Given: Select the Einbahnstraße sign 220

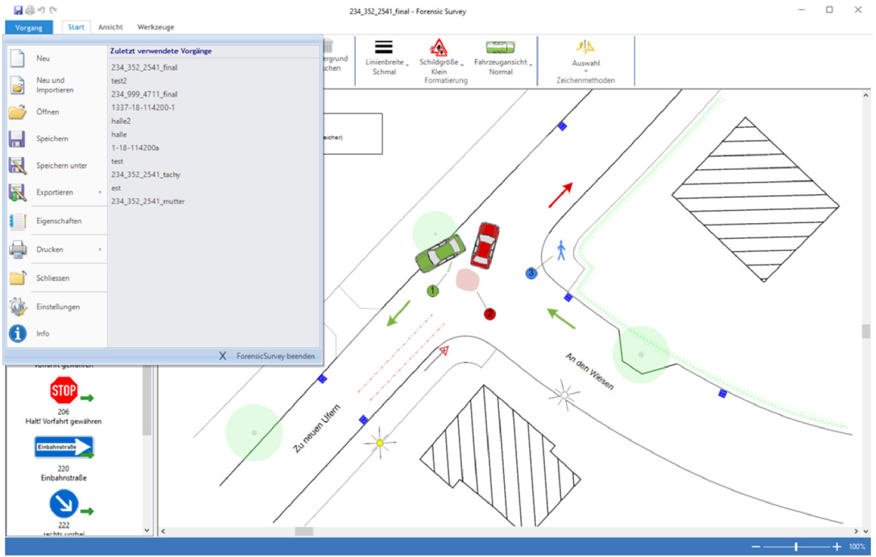Looking at the screenshot, I should (64, 447).
